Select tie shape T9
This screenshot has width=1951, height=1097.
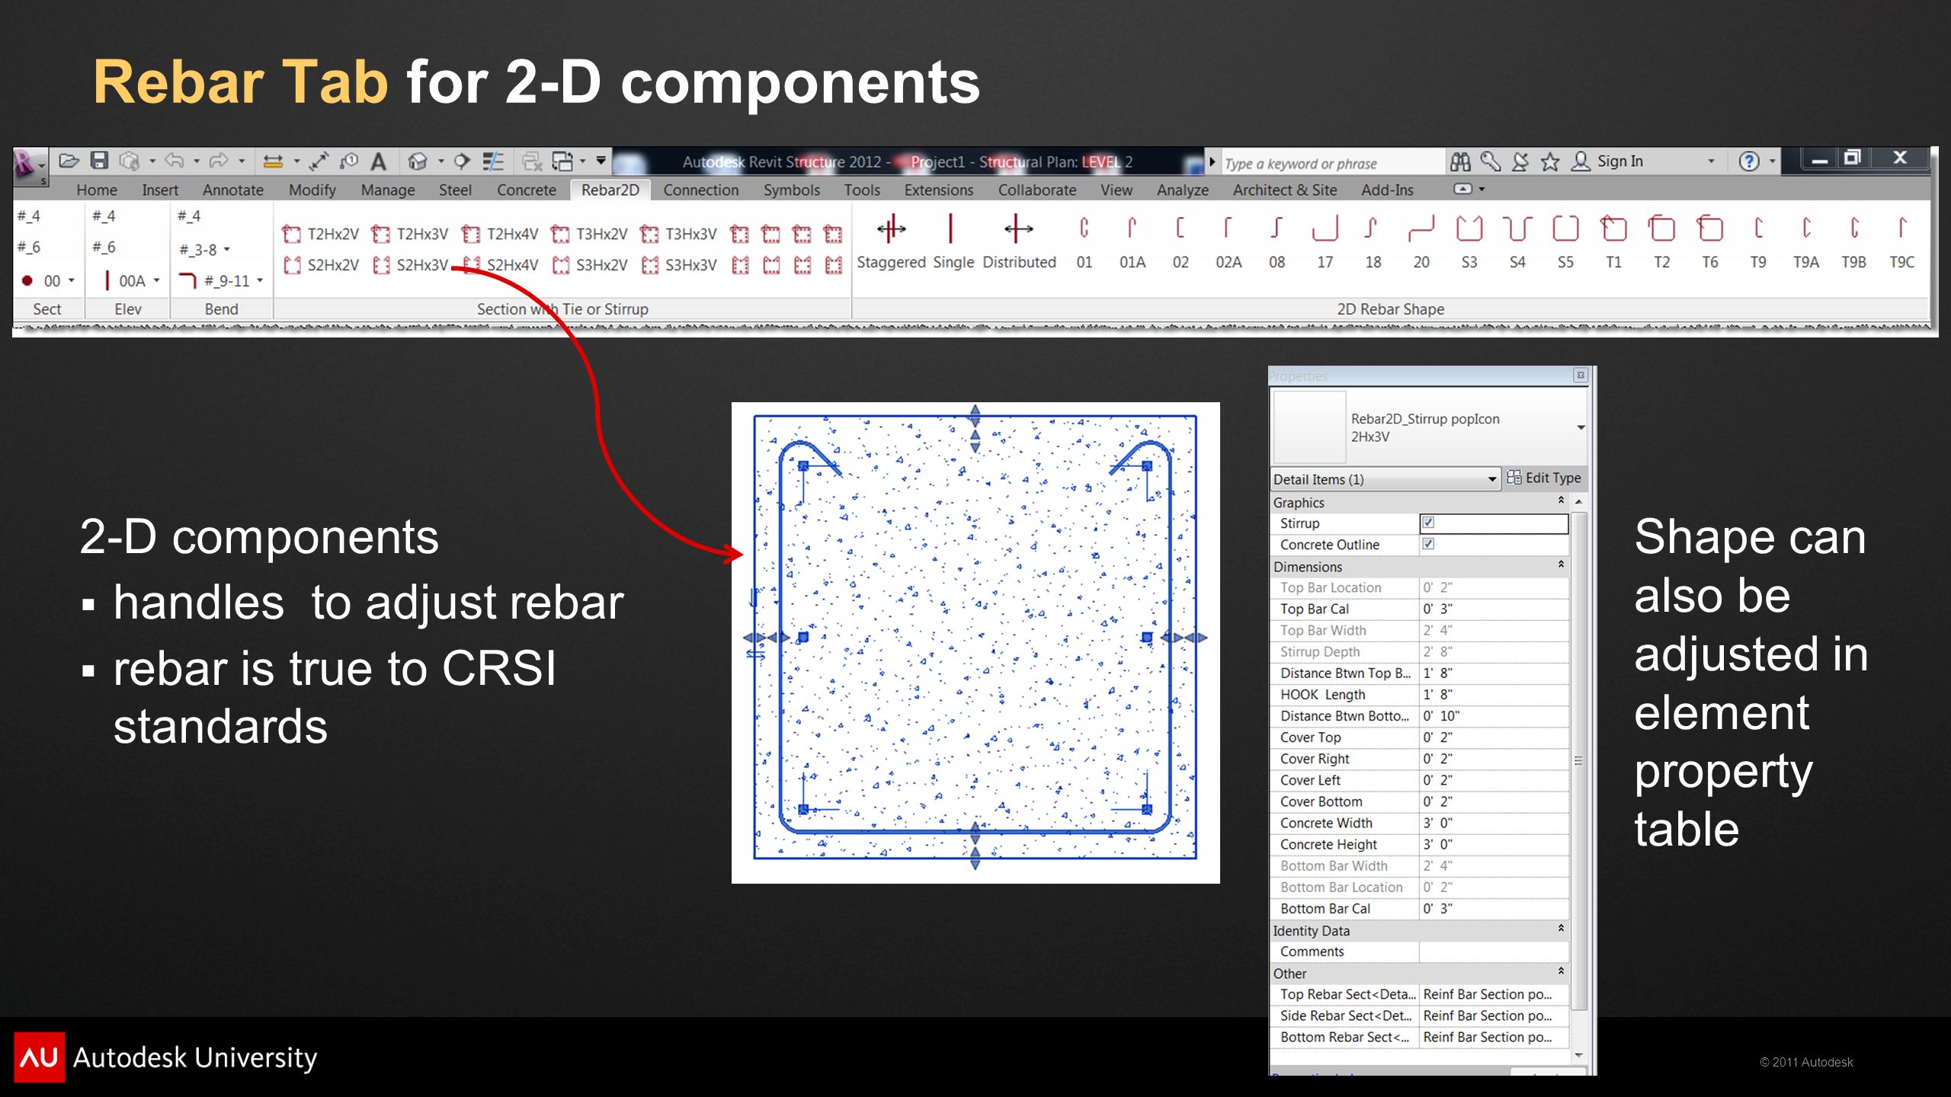point(1757,242)
